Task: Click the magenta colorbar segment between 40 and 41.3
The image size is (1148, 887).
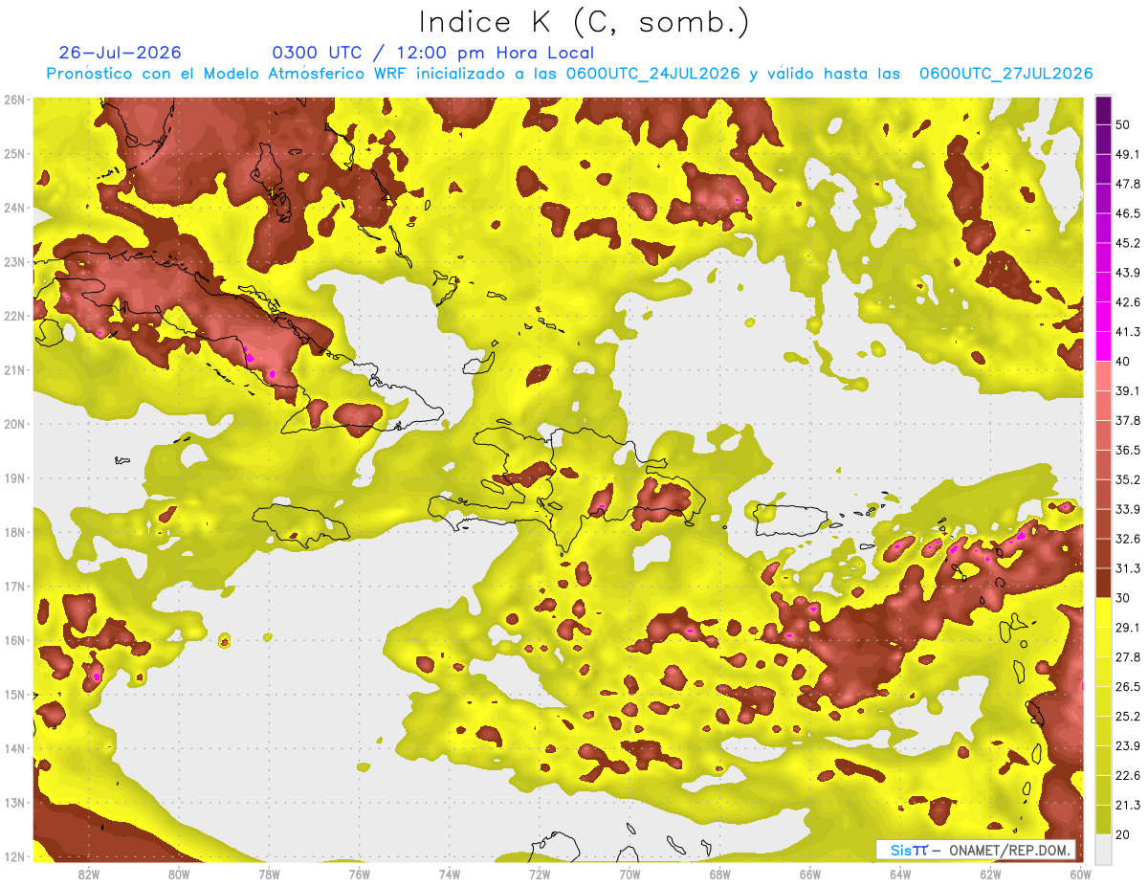Action: 1104,346
